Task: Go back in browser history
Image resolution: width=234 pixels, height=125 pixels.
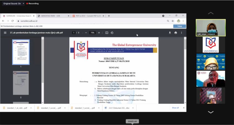Action: (3, 21)
